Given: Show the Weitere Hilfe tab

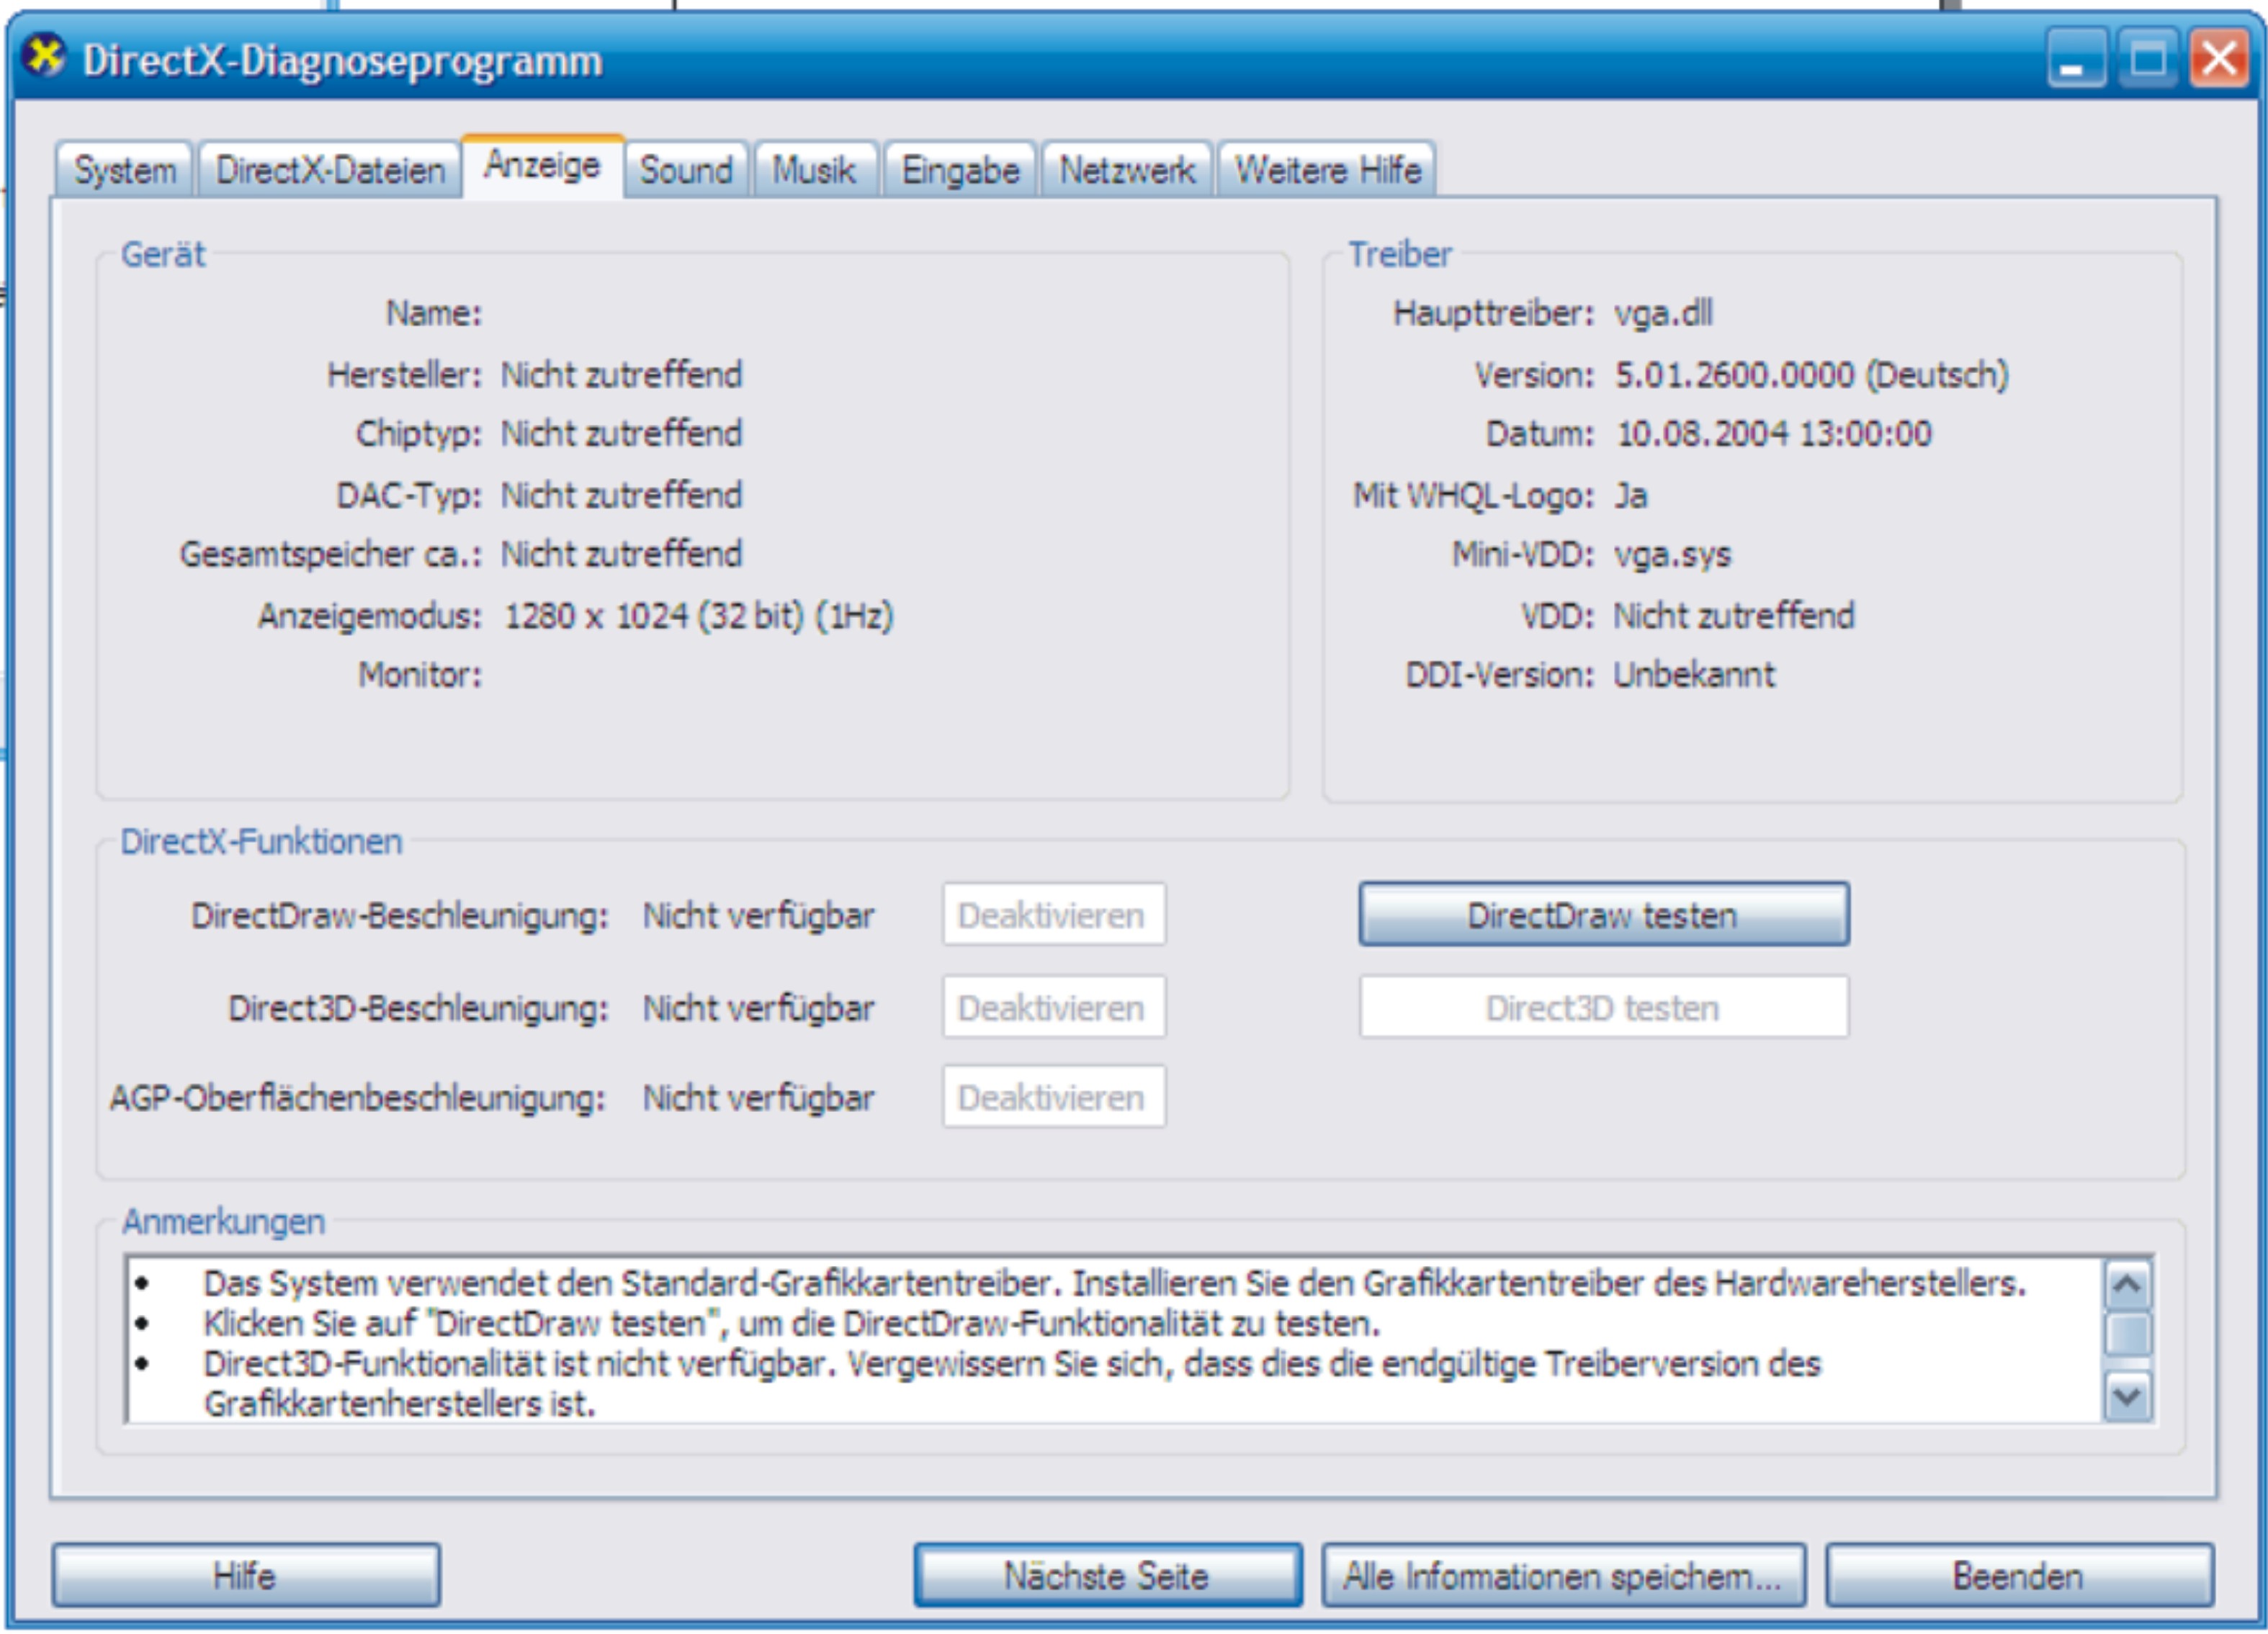Looking at the screenshot, I should coord(1327,170).
